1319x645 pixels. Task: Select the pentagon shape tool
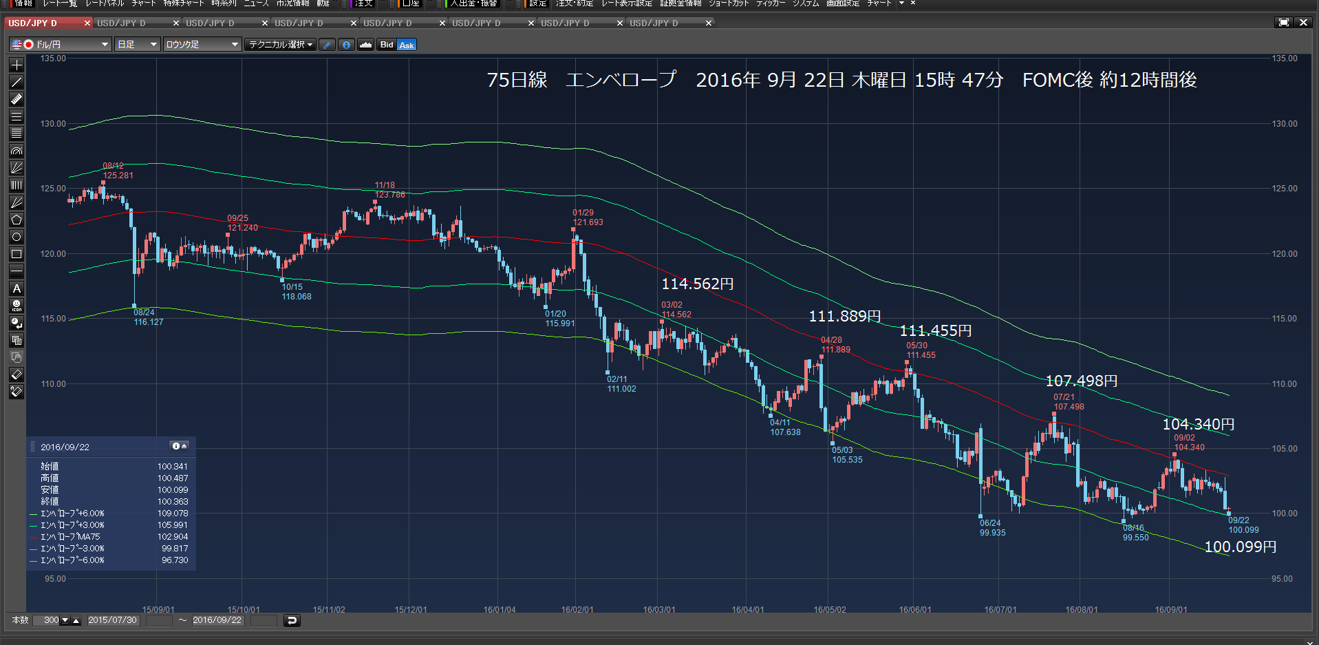click(x=17, y=220)
